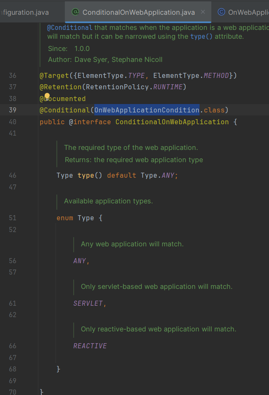269x395 pixels.
Task: Select the ConditionalOnWebApplication.java tab label
Action: [x=138, y=12]
